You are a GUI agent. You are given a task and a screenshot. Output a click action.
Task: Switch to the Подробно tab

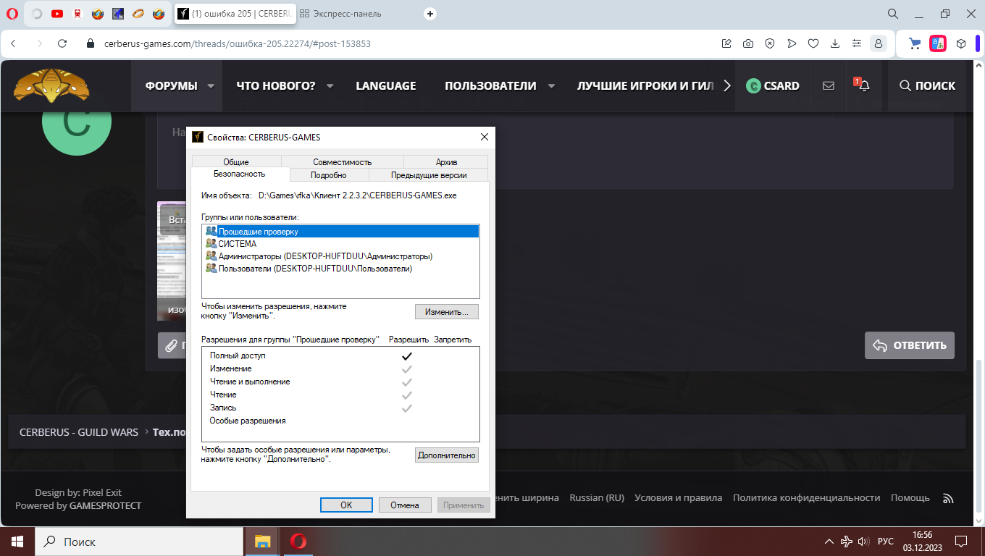point(329,174)
